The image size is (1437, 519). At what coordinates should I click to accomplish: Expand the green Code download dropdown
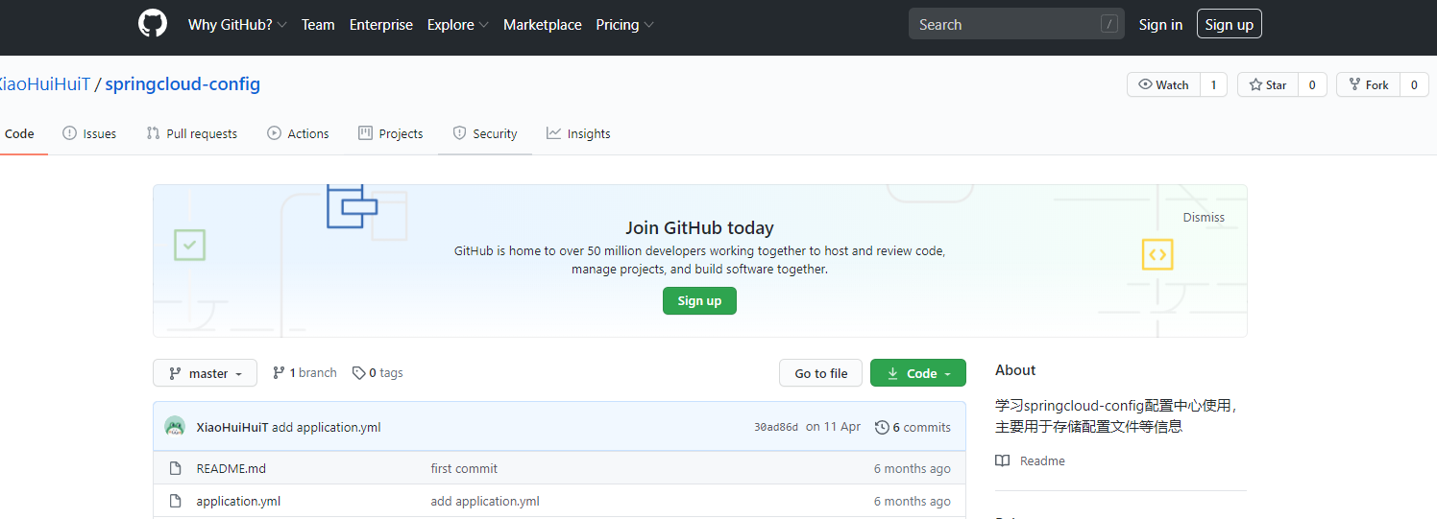point(917,373)
